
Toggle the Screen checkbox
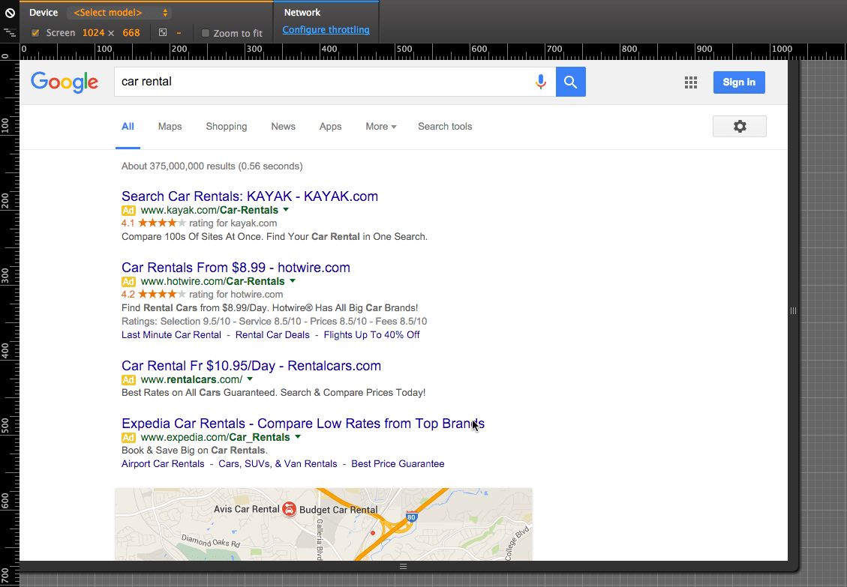click(x=36, y=33)
